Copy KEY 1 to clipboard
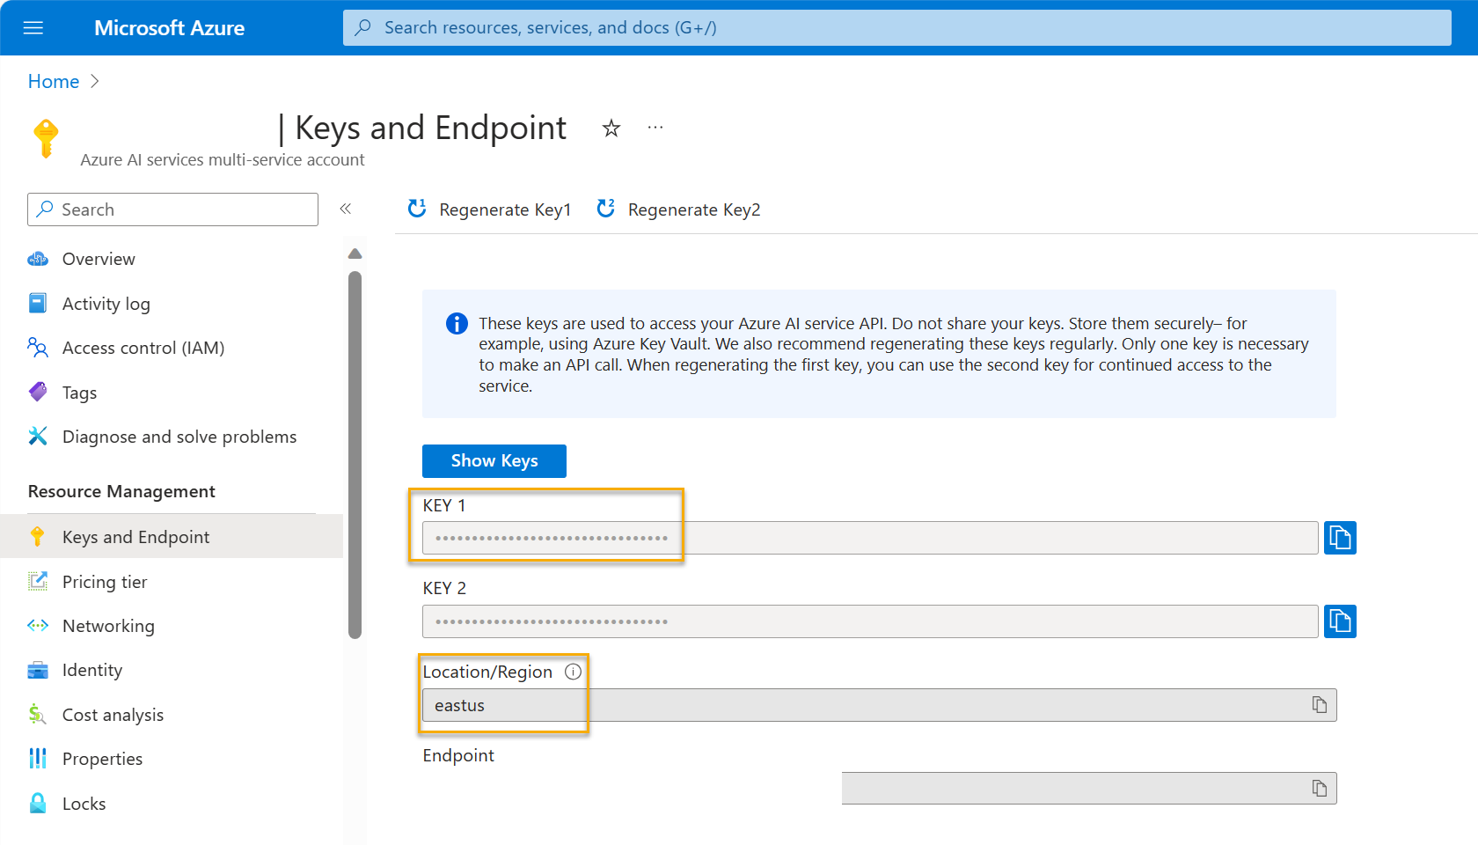Screen dimensions: 1478x845 pyautogui.click(x=1339, y=537)
